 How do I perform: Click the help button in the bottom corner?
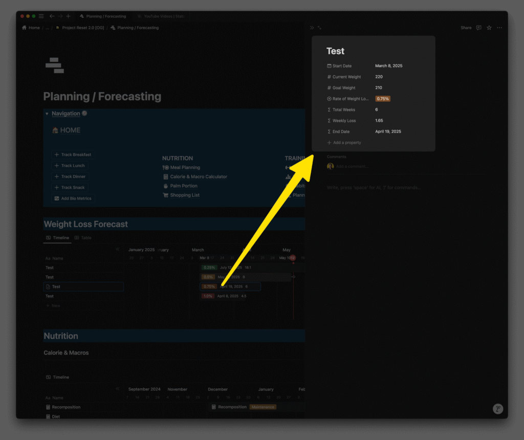point(497,408)
